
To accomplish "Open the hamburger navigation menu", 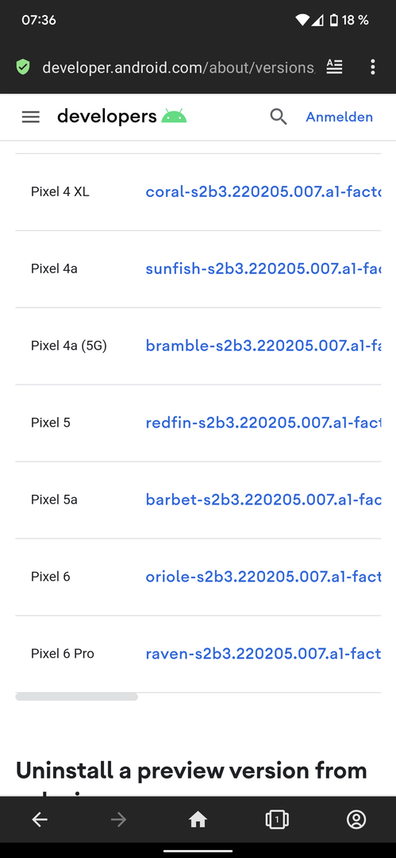I will pyautogui.click(x=31, y=117).
